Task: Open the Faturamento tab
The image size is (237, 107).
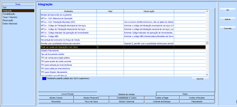Action: point(197,102)
